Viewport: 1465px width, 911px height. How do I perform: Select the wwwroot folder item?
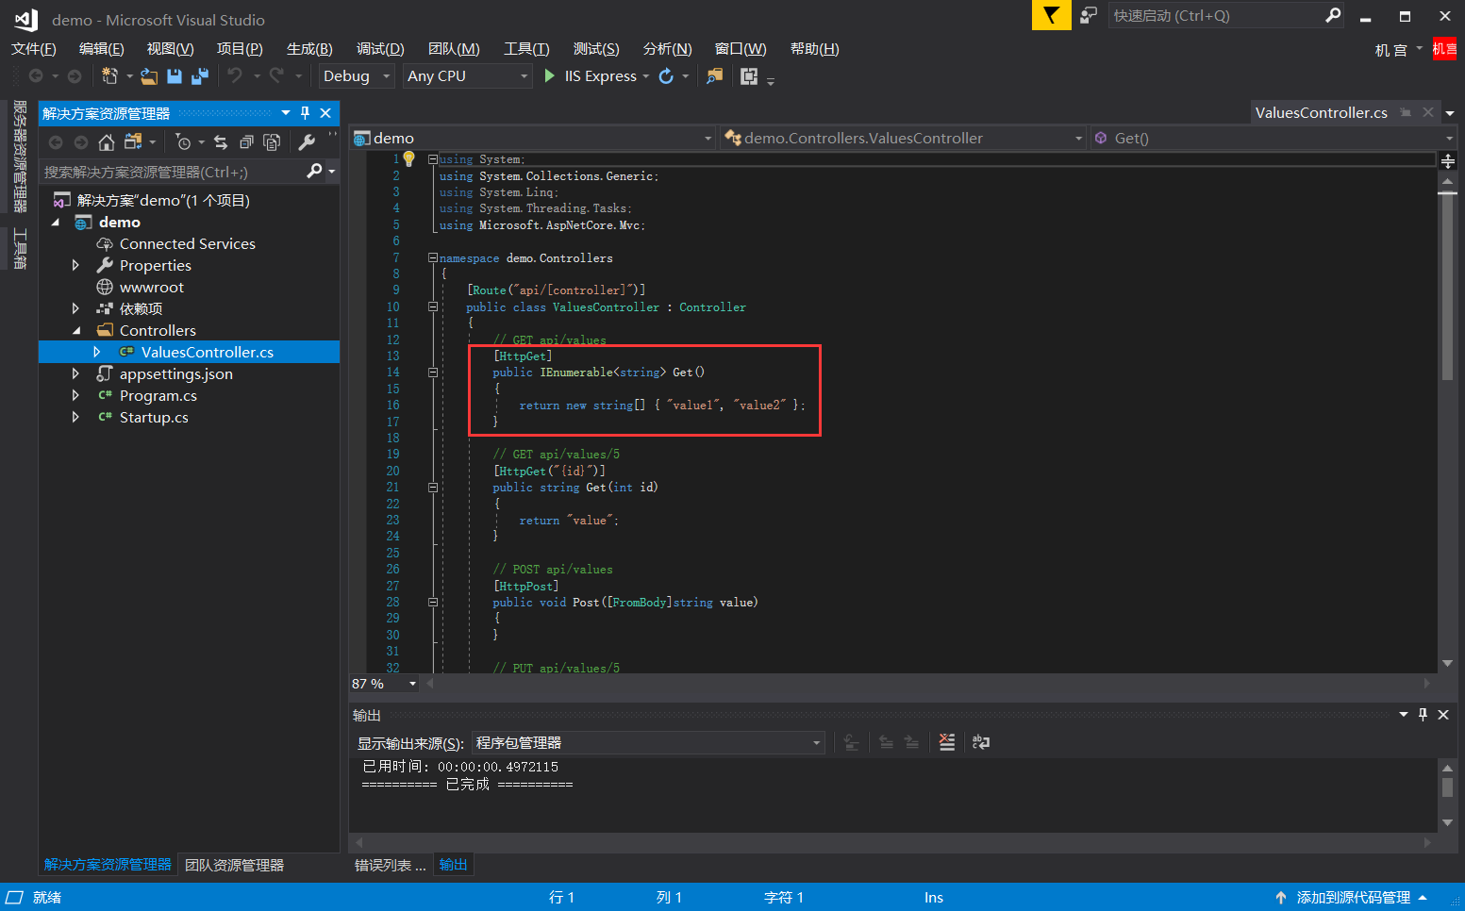tap(151, 288)
